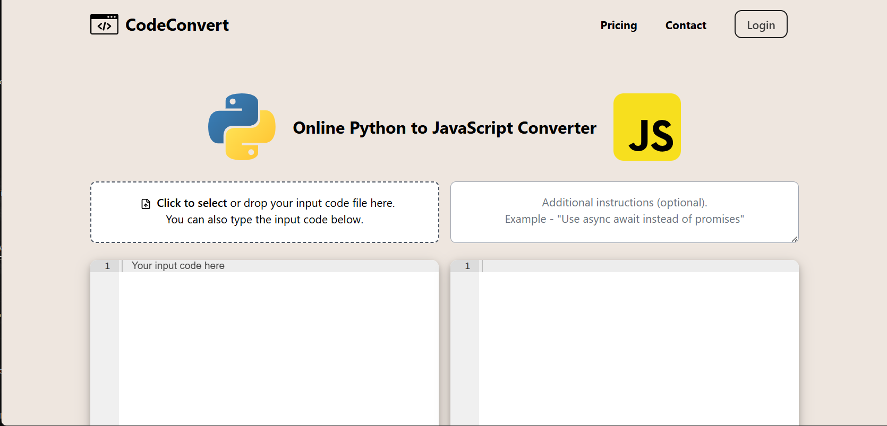The width and height of the screenshot is (887, 426).
Task: Open the Pricing page
Action: pyautogui.click(x=618, y=25)
